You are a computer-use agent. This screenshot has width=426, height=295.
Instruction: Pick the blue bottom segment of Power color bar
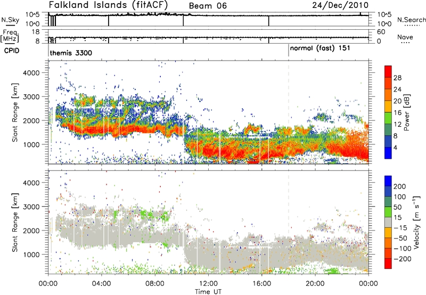tap(388, 153)
